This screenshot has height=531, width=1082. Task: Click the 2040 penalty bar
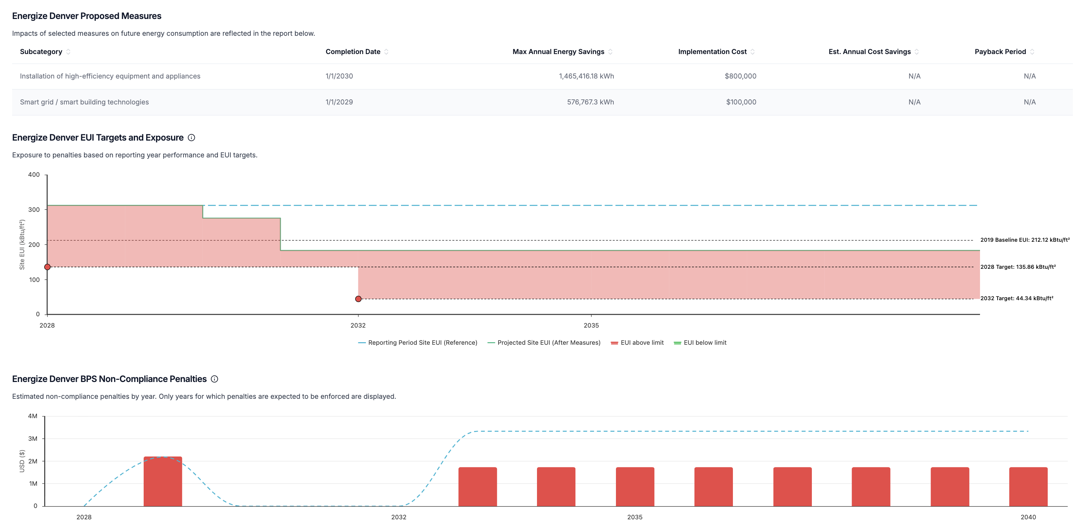tap(1028, 486)
